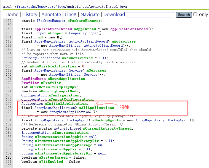Click mLooper field name
Image resolution: width=209 pixels, height=168 pixels.
pos(55,33)
